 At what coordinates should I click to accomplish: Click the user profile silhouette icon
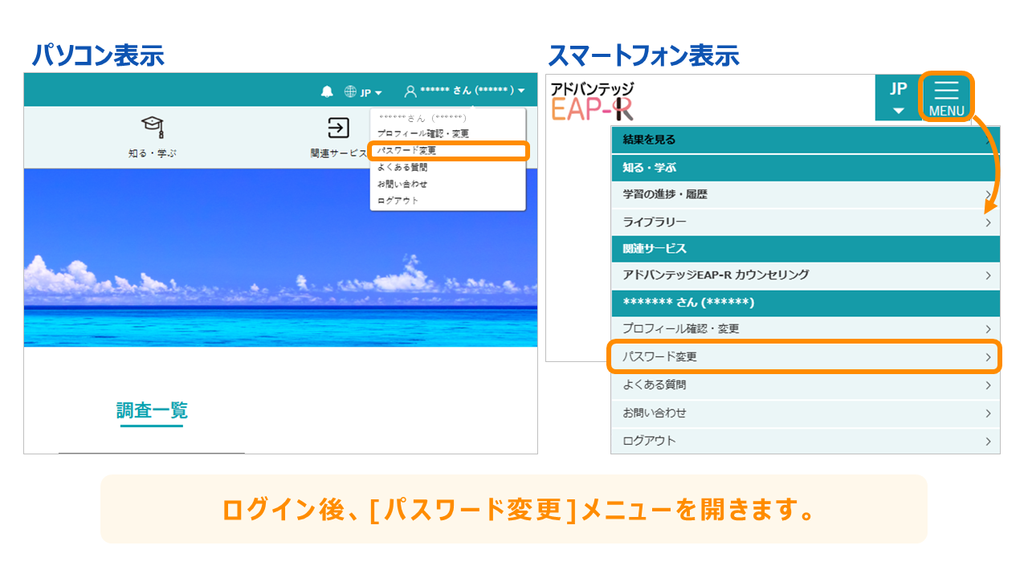coord(410,92)
